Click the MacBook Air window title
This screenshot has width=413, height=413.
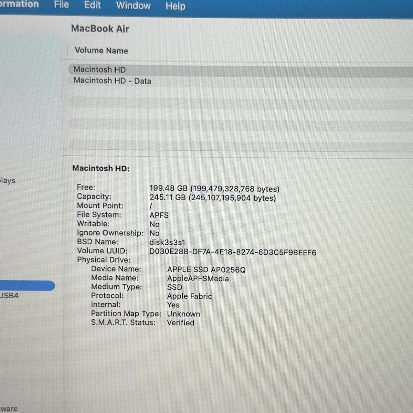click(100, 29)
